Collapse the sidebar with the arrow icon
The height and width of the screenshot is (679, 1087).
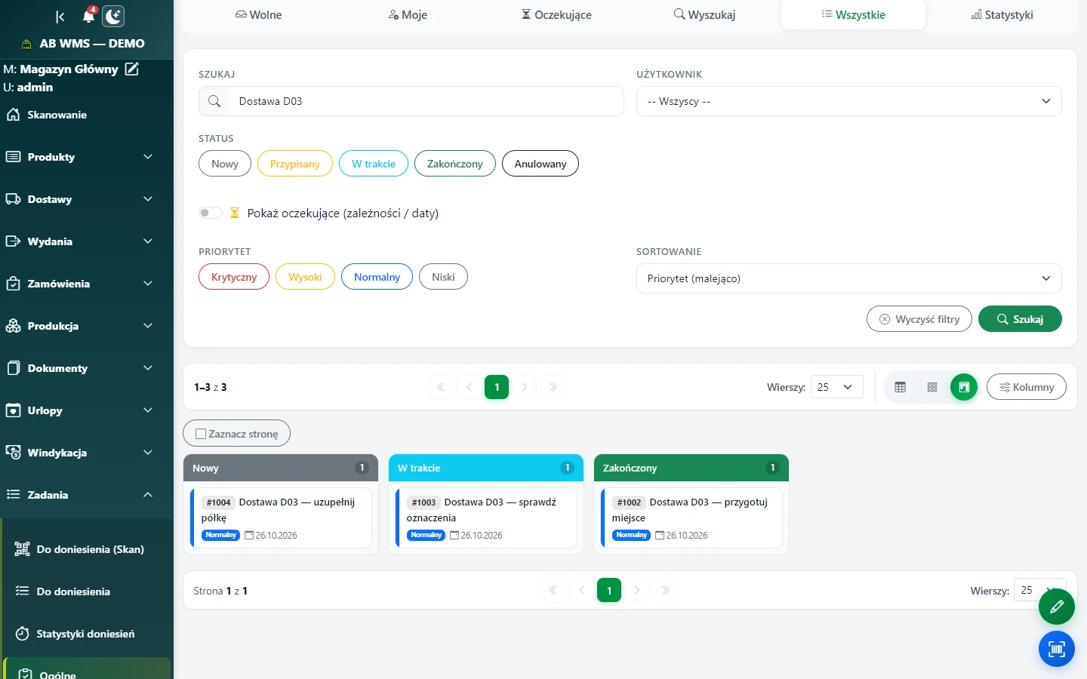[60, 17]
